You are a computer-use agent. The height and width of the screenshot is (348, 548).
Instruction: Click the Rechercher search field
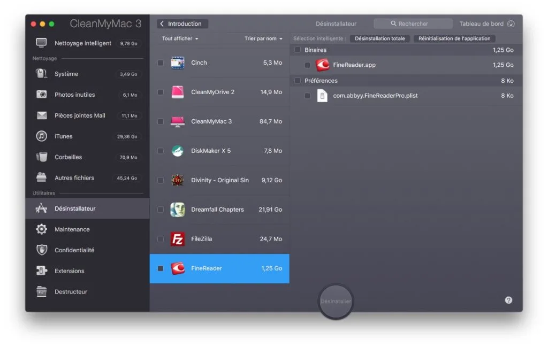413,24
